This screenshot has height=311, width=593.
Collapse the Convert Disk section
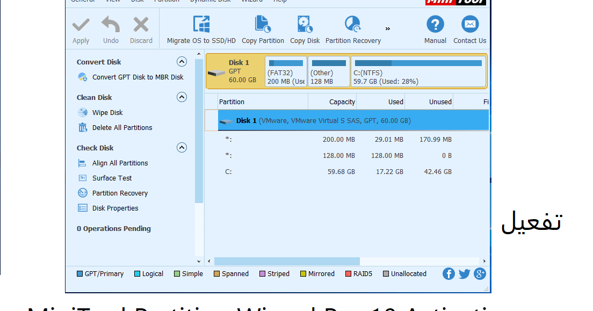point(182,62)
